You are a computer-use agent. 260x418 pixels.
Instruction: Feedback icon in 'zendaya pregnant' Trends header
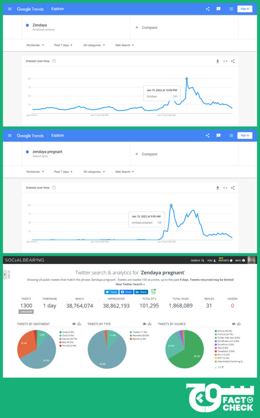point(219,135)
